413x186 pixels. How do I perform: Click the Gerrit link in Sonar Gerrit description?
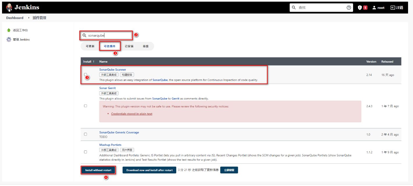[x=175, y=98]
